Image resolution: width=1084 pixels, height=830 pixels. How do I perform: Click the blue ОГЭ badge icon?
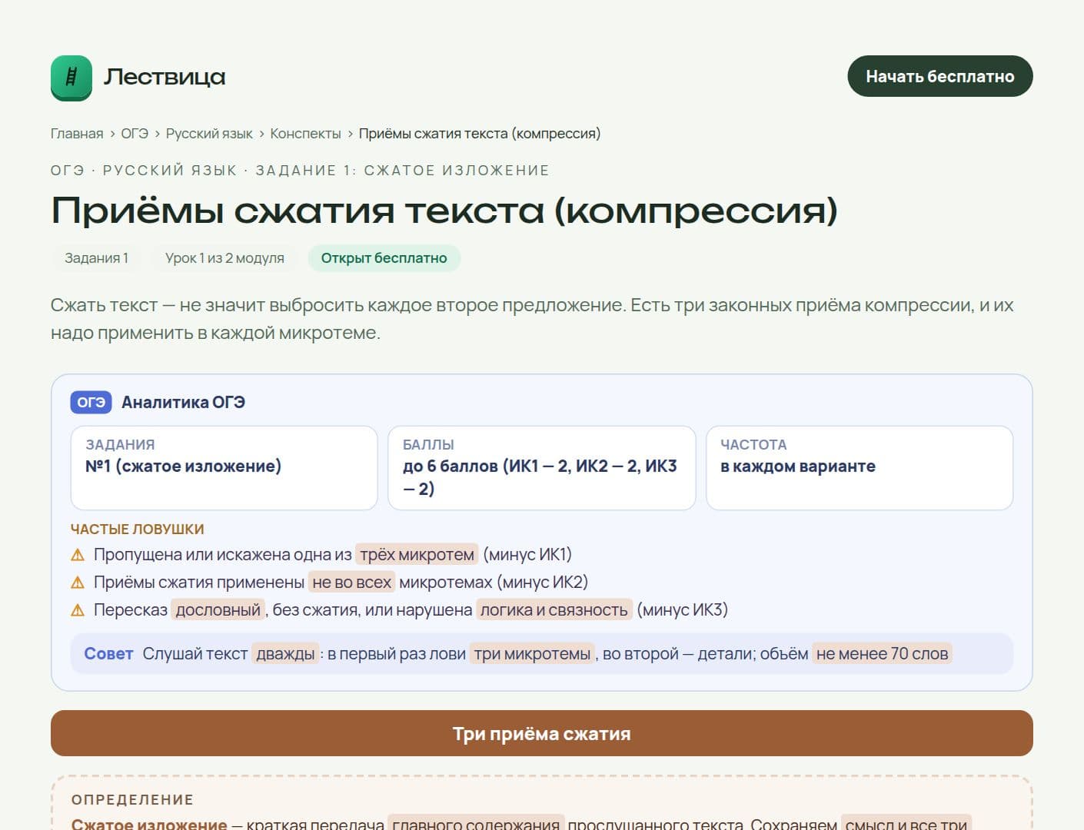91,403
